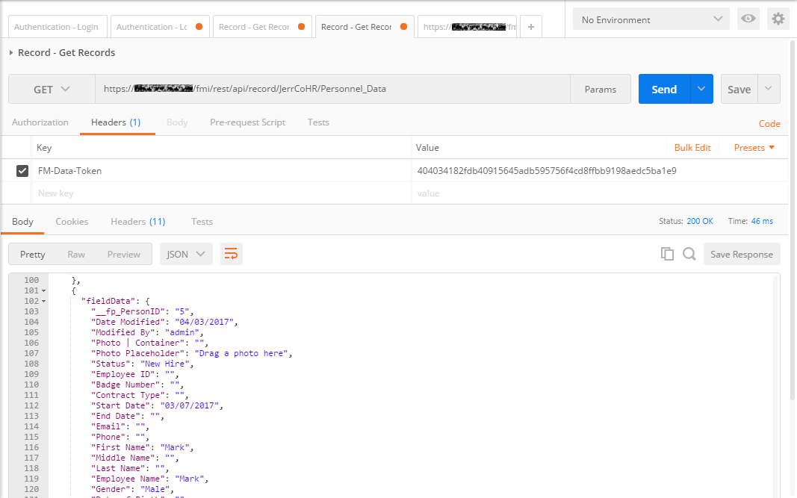The height and width of the screenshot is (498, 797).
Task: Open Postman settings via the gear icon
Action: click(778, 19)
